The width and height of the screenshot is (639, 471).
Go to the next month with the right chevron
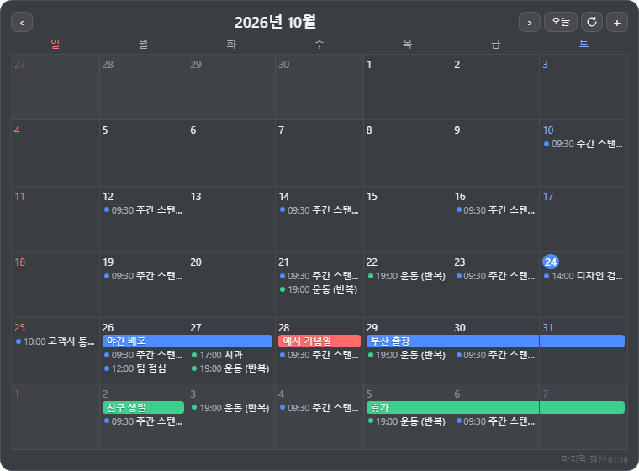coord(530,23)
